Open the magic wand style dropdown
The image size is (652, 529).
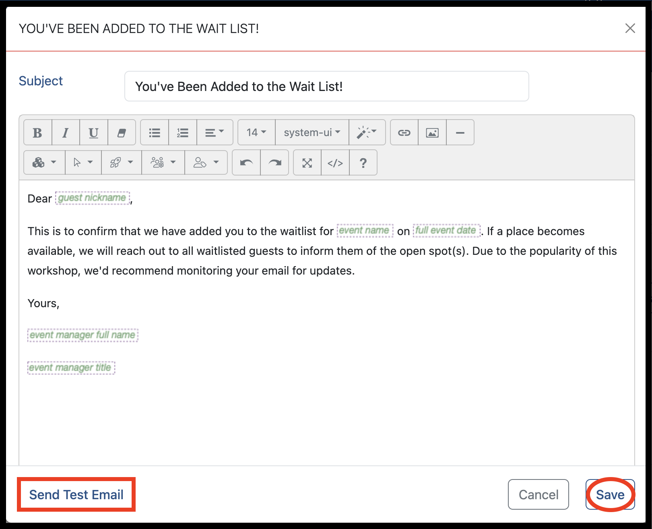tap(367, 132)
